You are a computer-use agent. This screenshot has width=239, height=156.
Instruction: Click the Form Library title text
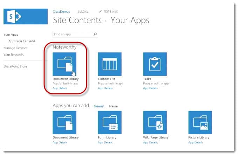(107, 137)
